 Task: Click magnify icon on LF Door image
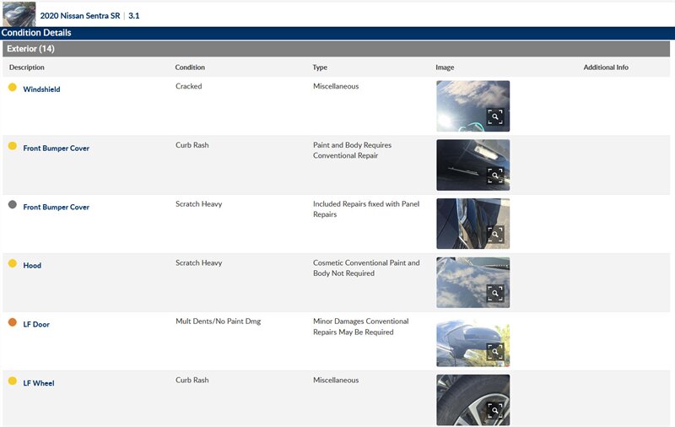495,352
